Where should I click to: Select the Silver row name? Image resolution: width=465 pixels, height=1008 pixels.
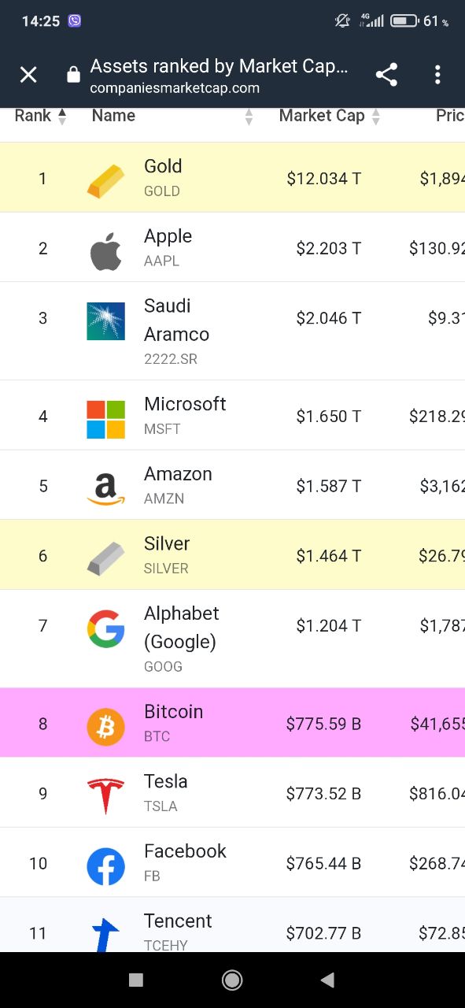pos(167,544)
